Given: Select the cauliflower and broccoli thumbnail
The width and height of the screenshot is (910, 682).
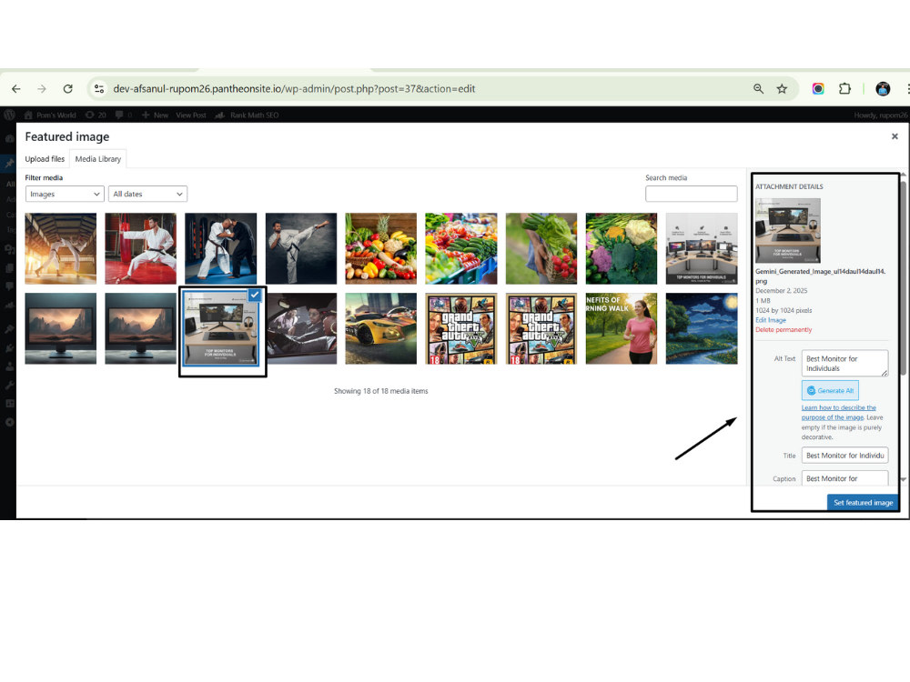Looking at the screenshot, I should pos(621,248).
